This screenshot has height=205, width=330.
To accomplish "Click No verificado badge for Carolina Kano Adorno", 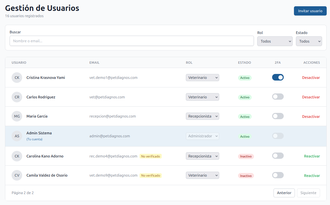I will pos(150,156).
